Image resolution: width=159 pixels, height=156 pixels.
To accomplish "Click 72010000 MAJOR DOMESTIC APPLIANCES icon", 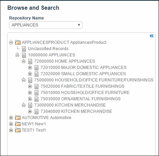I will 37,68.
